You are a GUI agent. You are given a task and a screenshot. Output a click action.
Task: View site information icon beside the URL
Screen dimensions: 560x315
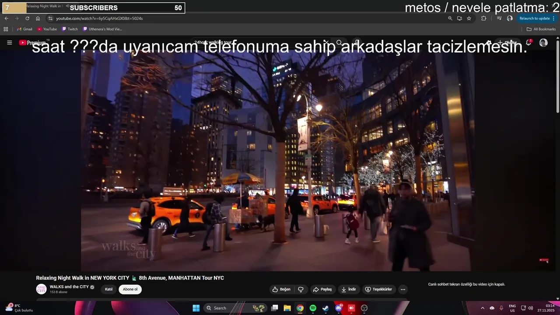tap(50, 18)
